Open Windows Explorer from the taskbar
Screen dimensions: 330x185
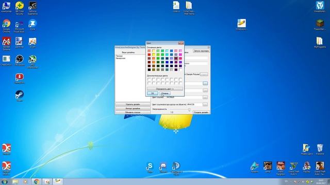coord(15,181)
